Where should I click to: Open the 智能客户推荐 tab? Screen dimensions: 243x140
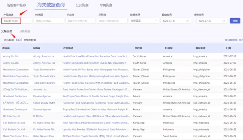click(17, 5)
